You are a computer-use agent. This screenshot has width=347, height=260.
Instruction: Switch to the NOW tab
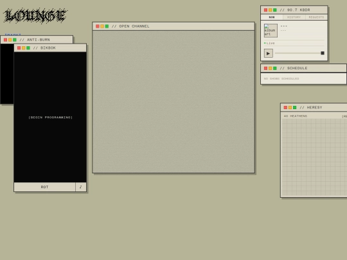[272, 17]
